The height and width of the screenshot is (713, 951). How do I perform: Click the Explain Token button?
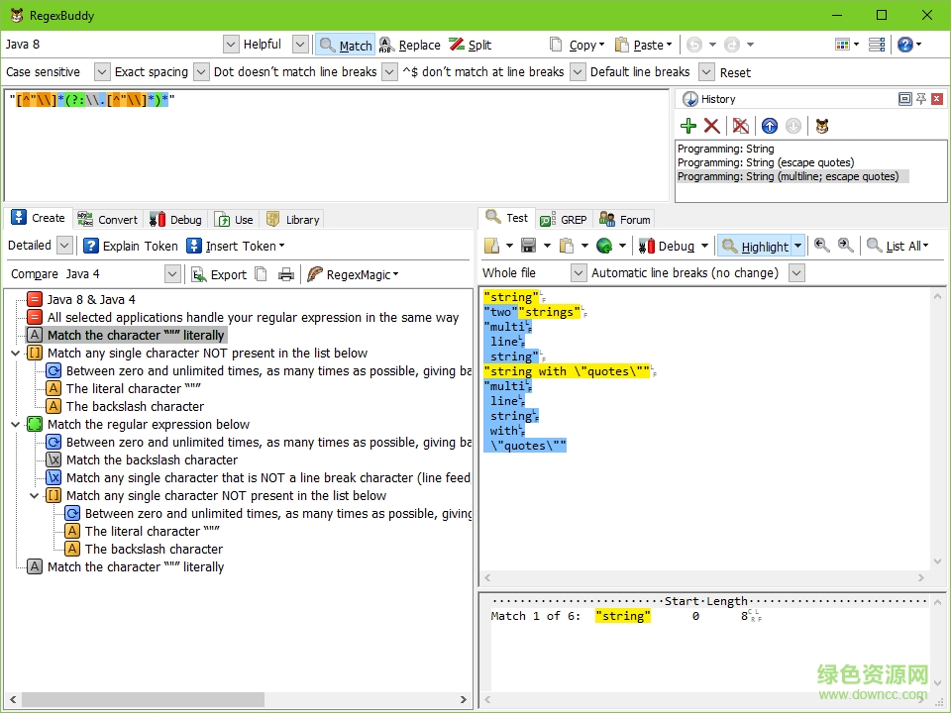[131, 246]
